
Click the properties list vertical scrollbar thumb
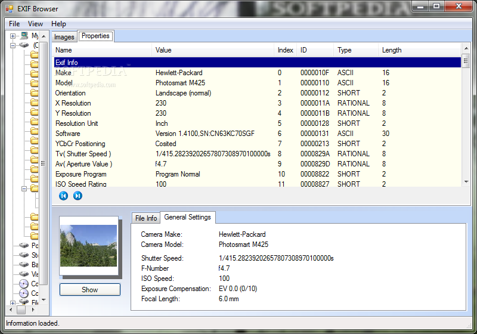tap(466, 61)
